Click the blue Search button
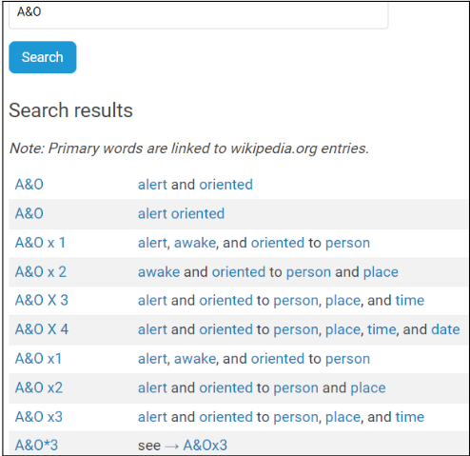The height and width of the screenshot is (456, 470). coord(43,57)
